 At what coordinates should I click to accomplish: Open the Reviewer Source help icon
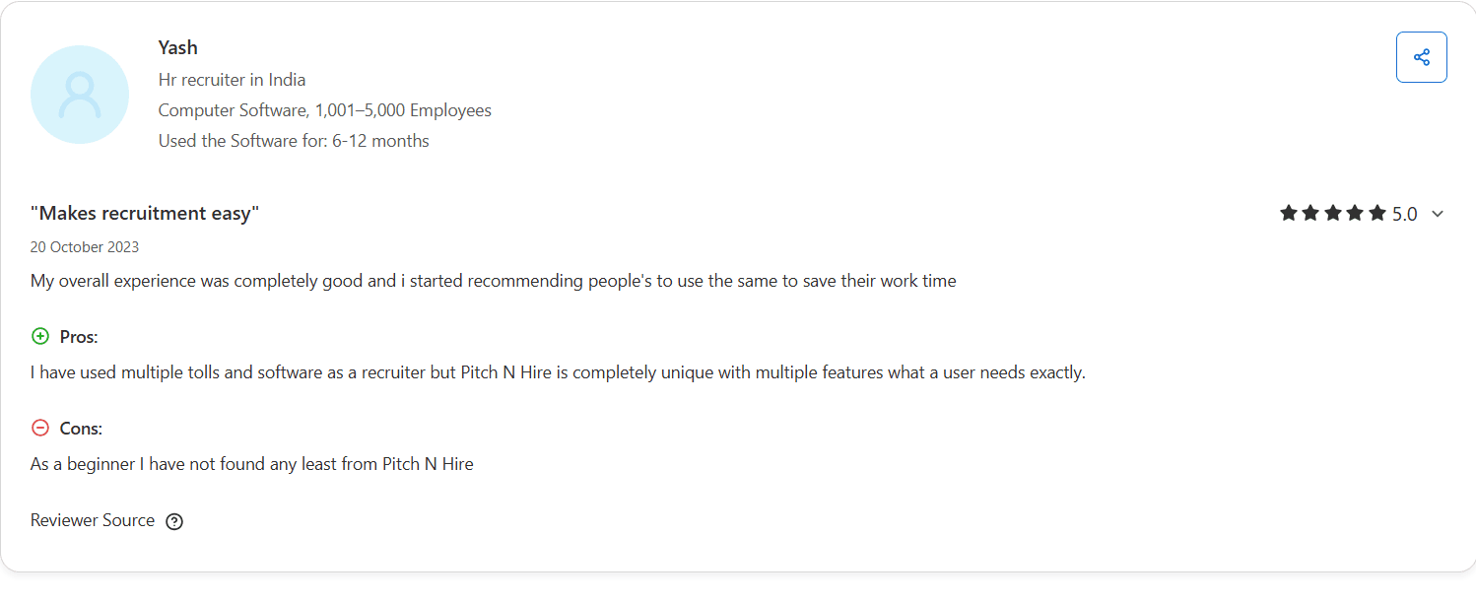click(174, 520)
